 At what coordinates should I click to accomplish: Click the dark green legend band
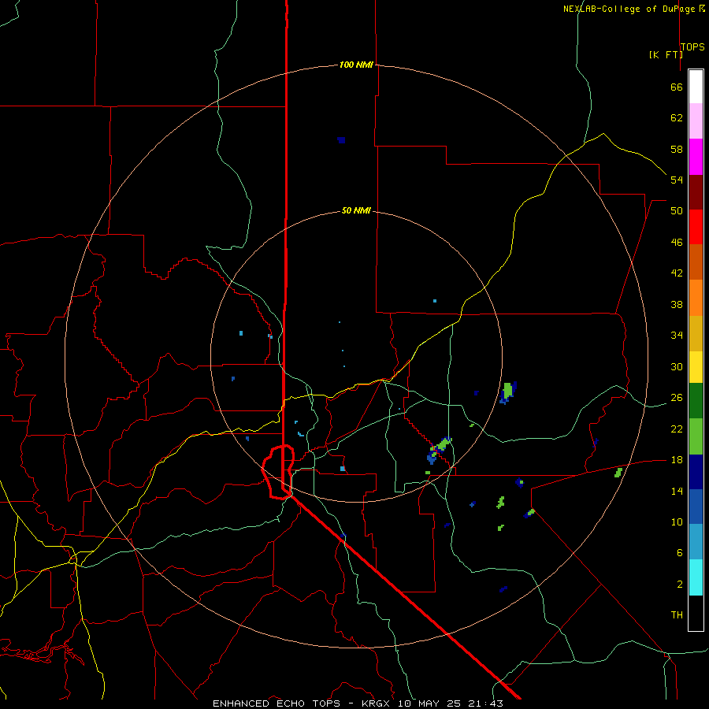[x=696, y=401]
